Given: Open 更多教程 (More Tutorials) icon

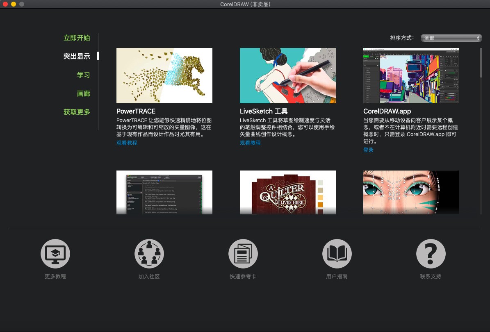Looking at the screenshot, I should tap(55, 253).
